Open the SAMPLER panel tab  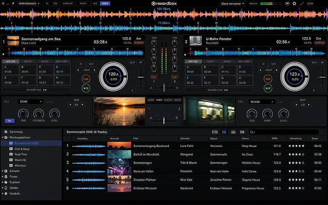pyautogui.click(x=68, y=4)
